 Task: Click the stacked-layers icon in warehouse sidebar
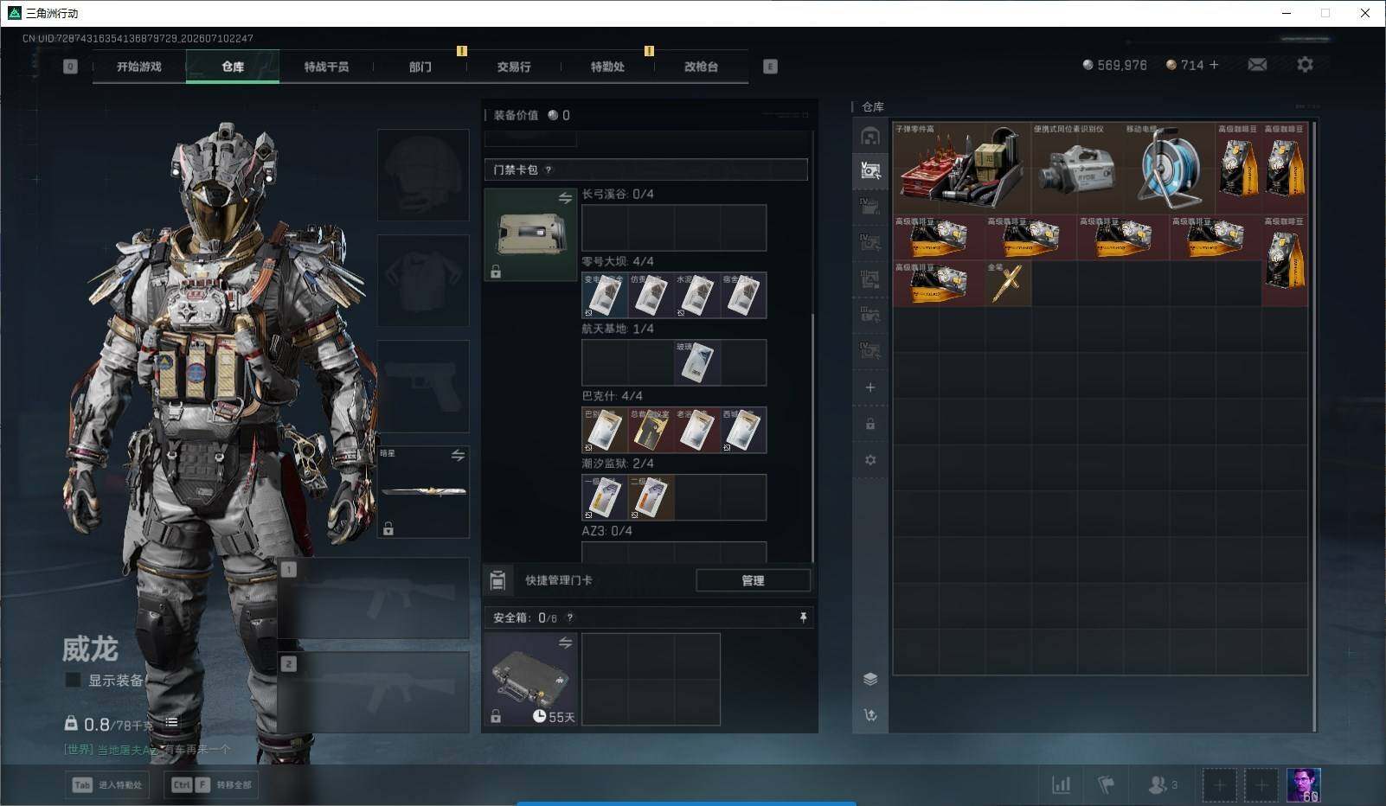[870, 679]
